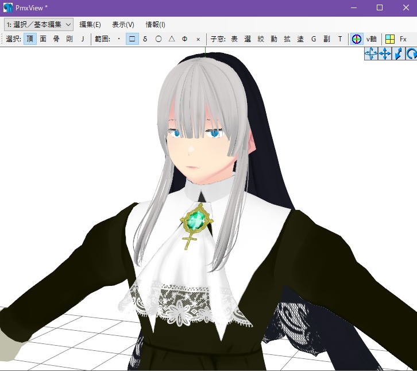Select the circle range mode

159,39
